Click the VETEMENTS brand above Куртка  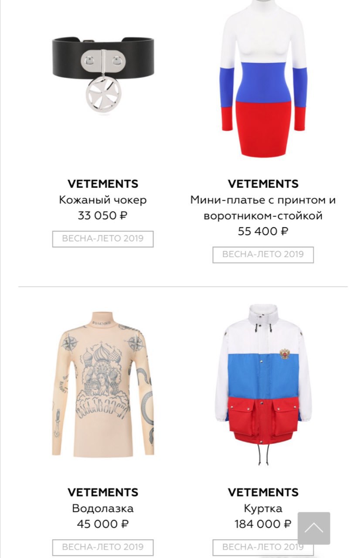pyautogui.click(x=263, y=492)
